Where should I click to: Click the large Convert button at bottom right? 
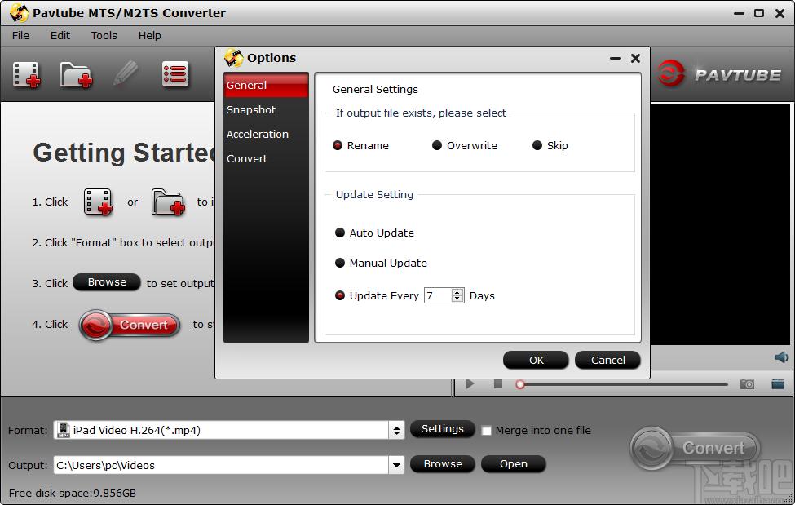[x=696, y=449]
